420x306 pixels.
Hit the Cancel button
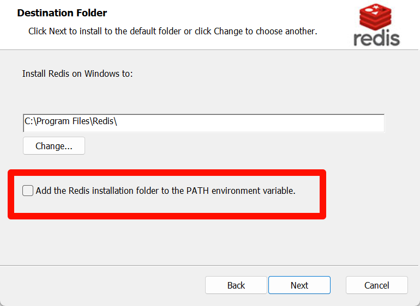point(376,285)
